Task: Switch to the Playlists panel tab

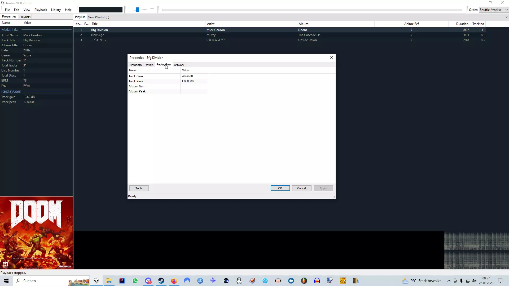Action: click(25, 17)
